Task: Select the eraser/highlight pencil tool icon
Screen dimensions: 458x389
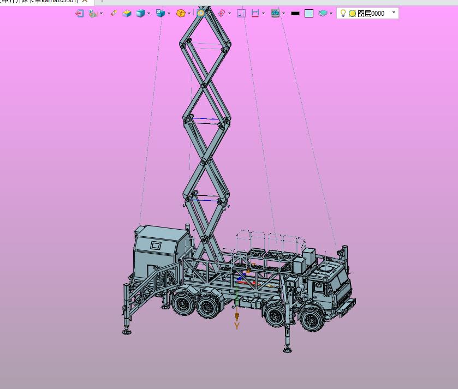Action: pyautogui.click(x=114, y=13)
